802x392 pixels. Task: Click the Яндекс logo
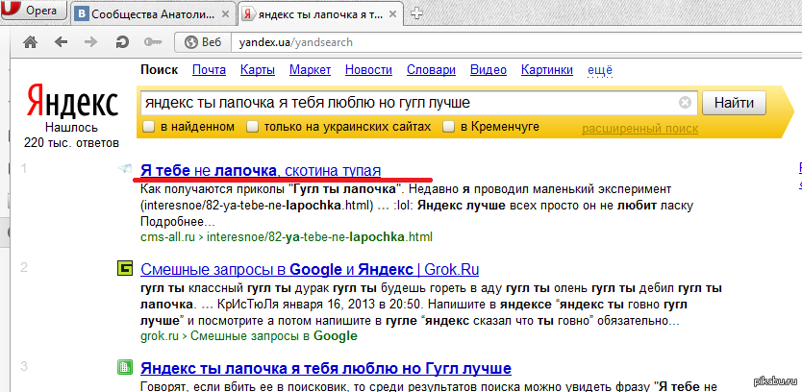pos(72,102)
